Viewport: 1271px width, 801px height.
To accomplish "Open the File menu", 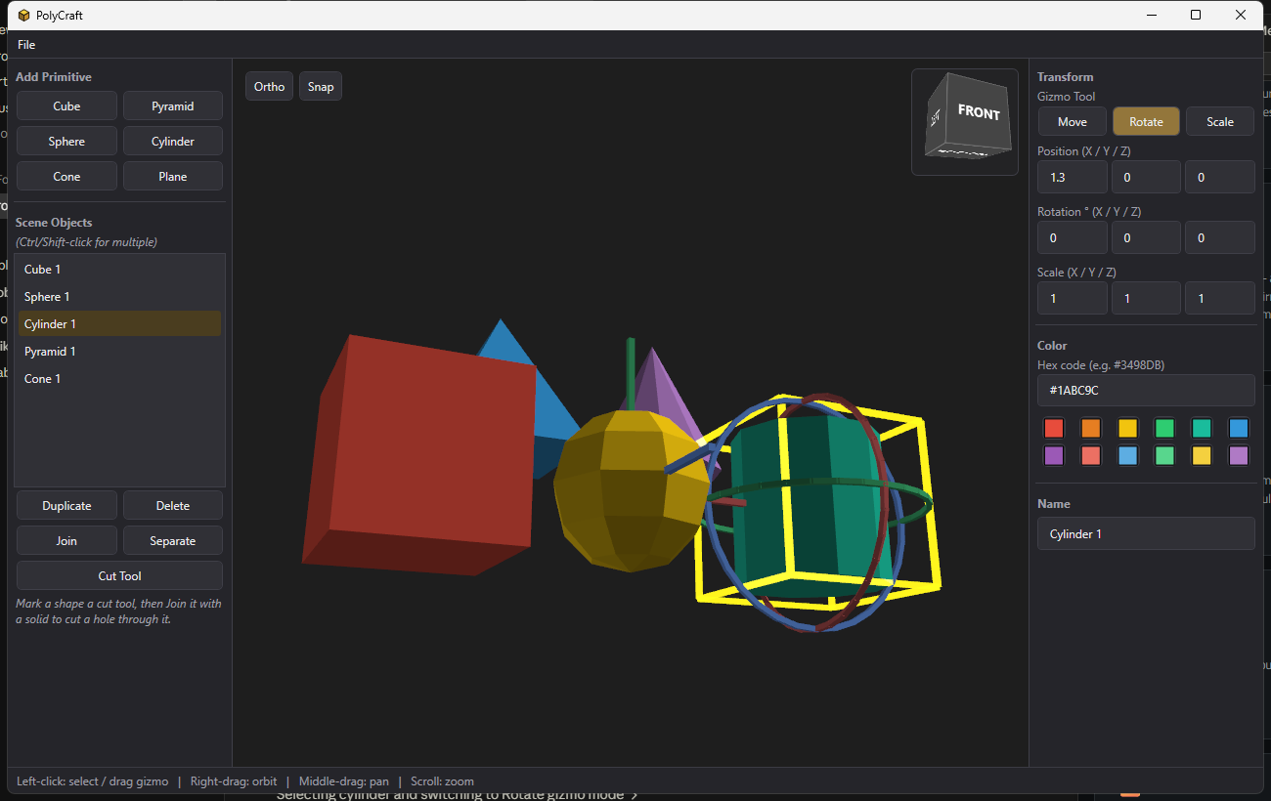I will (26, 45).
